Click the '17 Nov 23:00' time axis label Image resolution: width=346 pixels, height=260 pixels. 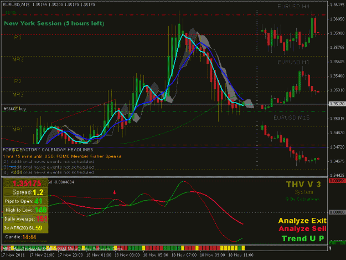click(70, 255)
